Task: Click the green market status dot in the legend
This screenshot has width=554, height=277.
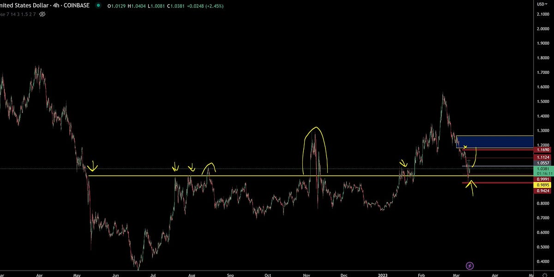Action: [x=97, y=6]
